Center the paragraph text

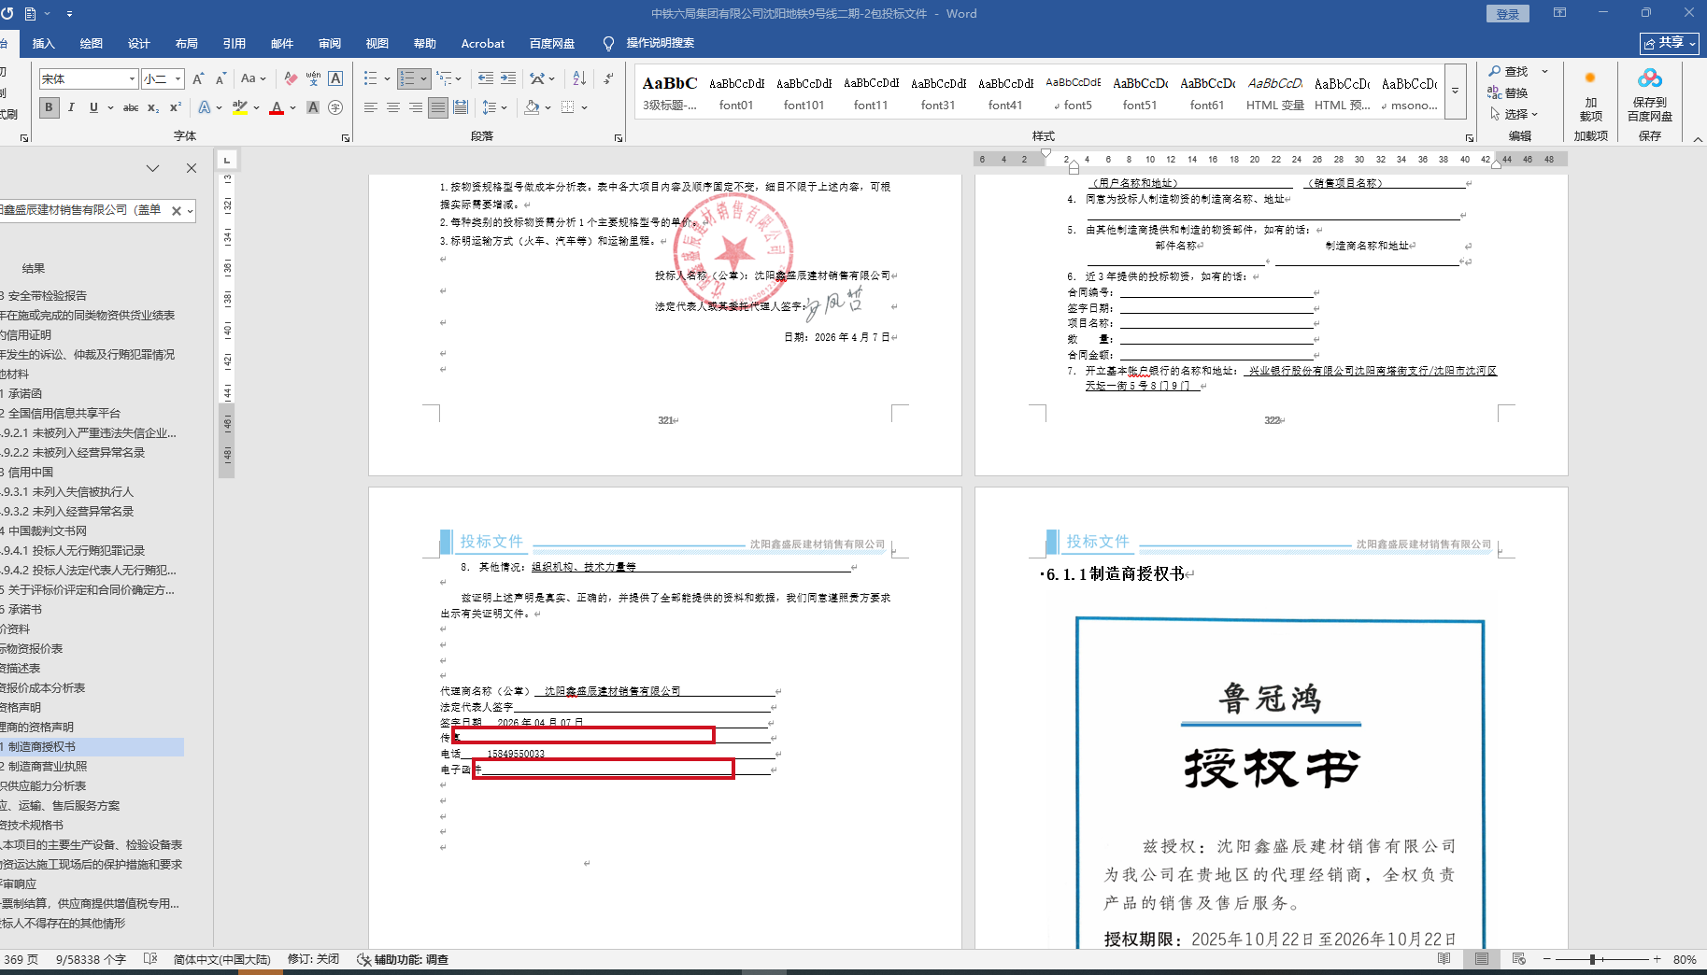pos(393,107)
